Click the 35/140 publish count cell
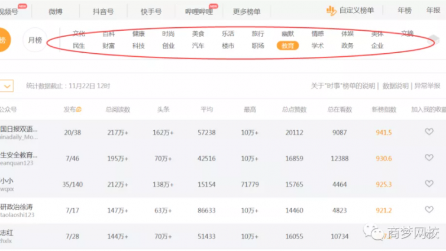The width and height of the screenshot is (446, 251). coord(73,185)
